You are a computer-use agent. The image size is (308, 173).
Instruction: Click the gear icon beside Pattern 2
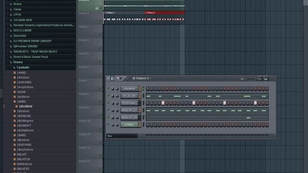134,78
